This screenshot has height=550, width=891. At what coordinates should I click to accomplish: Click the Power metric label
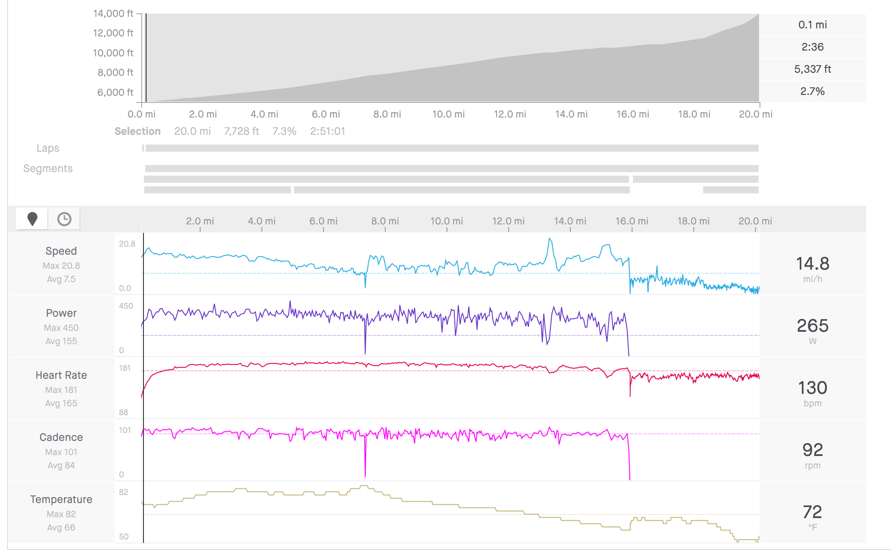[x=61, y=313]
